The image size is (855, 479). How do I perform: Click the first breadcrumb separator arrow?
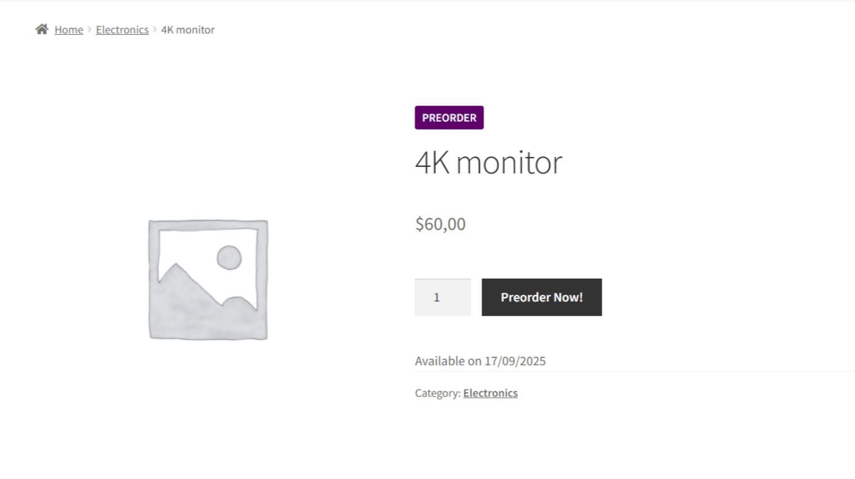[x=90, y=29]
